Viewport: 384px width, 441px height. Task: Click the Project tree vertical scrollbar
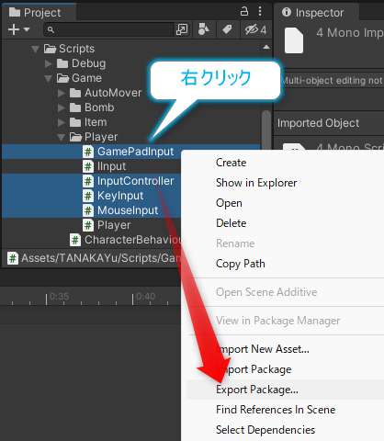point(266,129)
